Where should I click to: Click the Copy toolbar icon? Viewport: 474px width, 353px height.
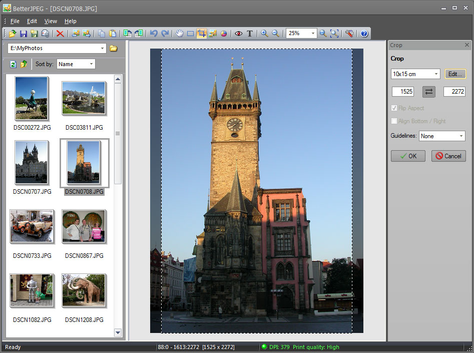102,33
